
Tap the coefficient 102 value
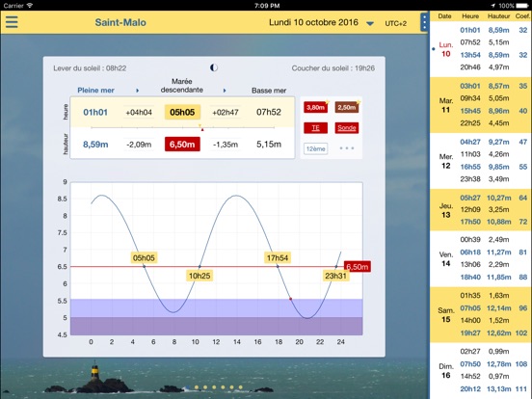point(521,332)
